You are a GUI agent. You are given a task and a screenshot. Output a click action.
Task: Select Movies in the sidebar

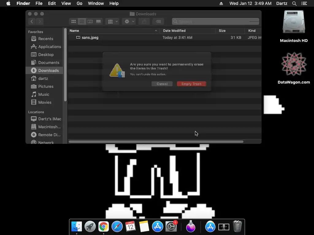44,102
